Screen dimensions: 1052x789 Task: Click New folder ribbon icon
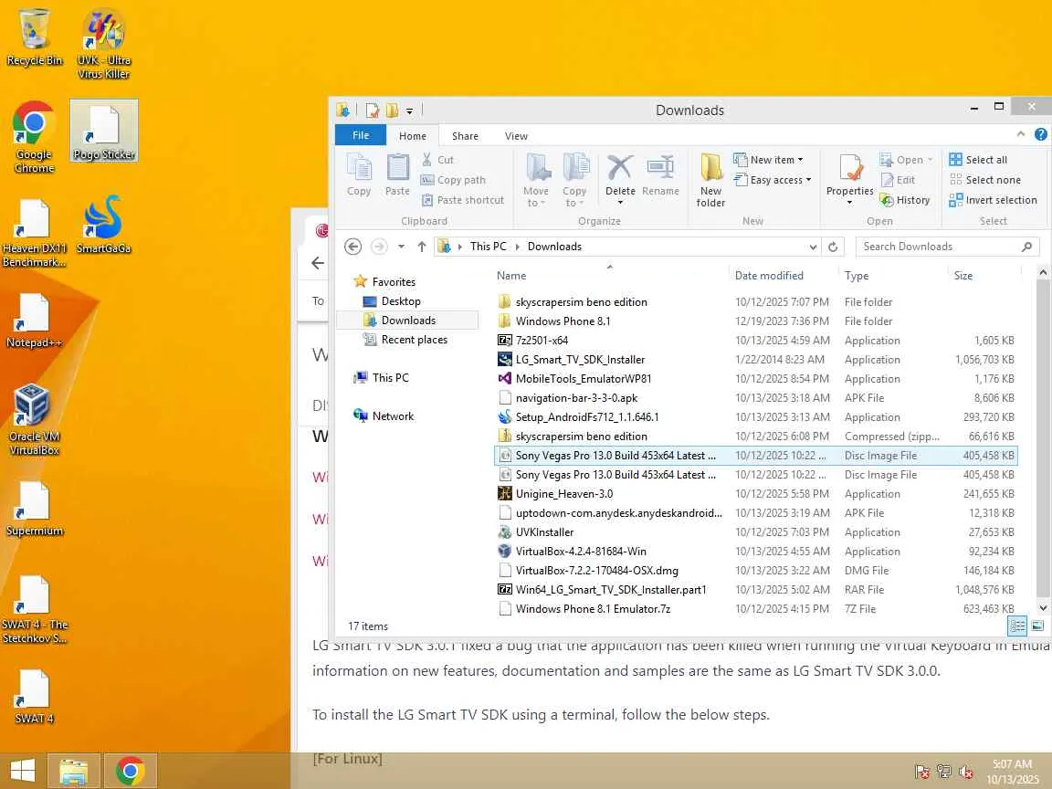point(710,180)
